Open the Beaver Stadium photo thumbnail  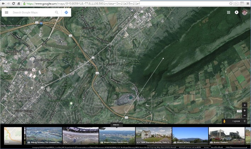click(227, 136)
